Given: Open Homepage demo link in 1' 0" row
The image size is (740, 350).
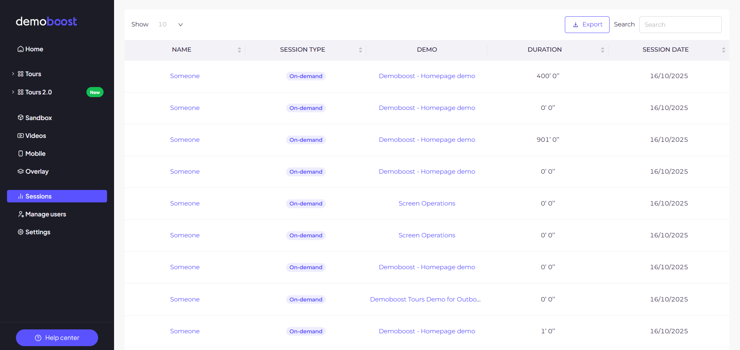Looking at the screenshot, I should (427, 331).
